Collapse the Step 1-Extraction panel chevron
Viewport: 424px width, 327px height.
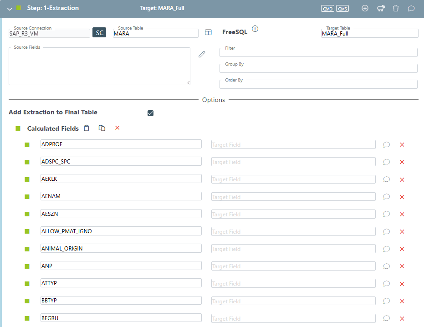pos(10,8)
